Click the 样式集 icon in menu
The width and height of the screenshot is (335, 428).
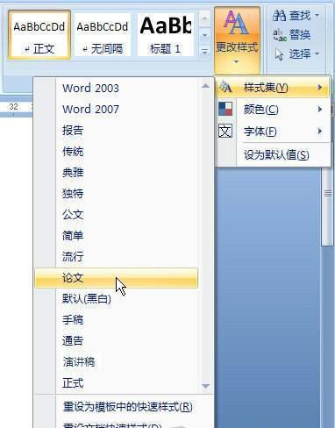pyautogui.click(x=225, y=87)
